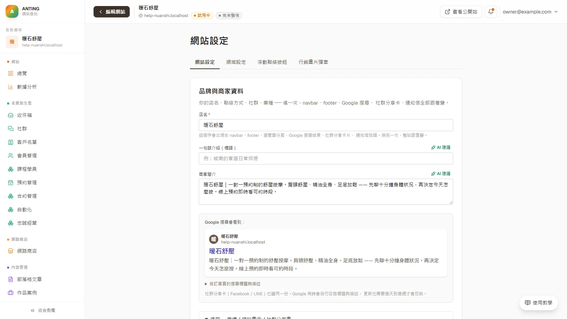567x319 pixels.
Task: Click AI 建議 for 一句話介紹
Action: (x=441, y=147)
